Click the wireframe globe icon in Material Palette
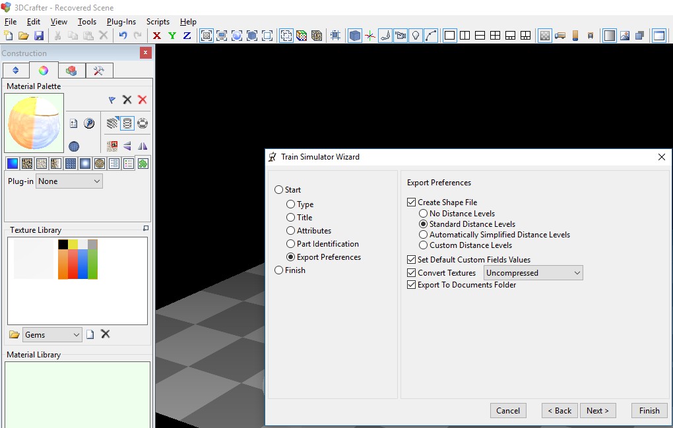This screenshot has width=673, height=428. pos(74,146)
